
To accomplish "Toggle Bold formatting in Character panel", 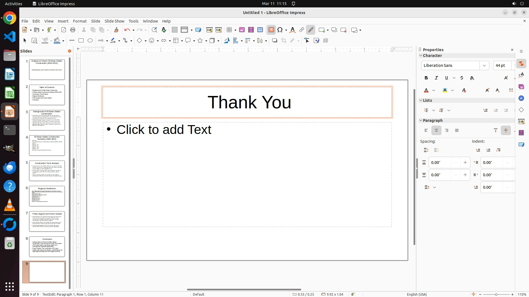I will click(426, 78).
